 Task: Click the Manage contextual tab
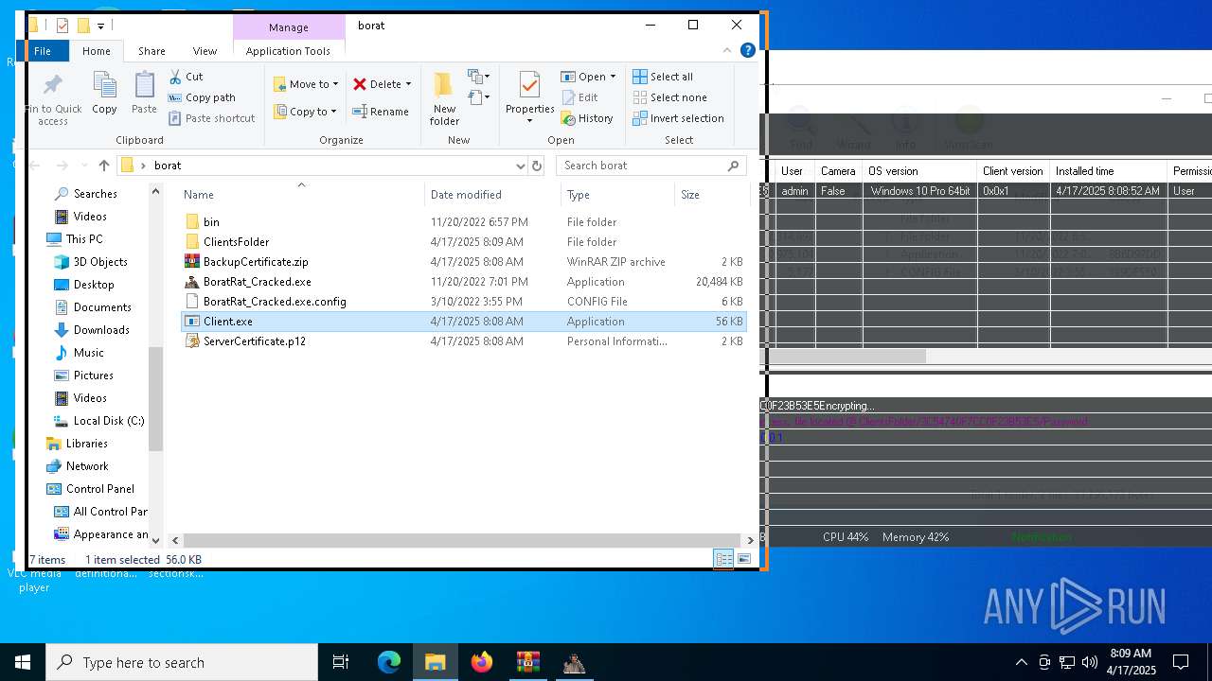coord(288,27)
